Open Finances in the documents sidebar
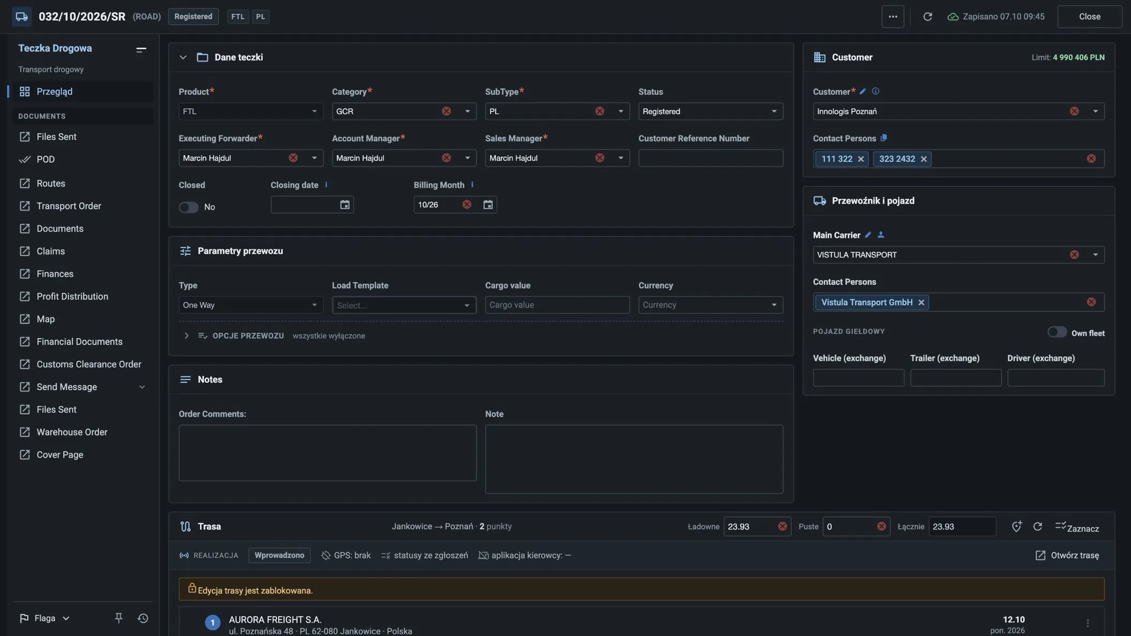Screen dimensions: 1131x636 [55, 274]
